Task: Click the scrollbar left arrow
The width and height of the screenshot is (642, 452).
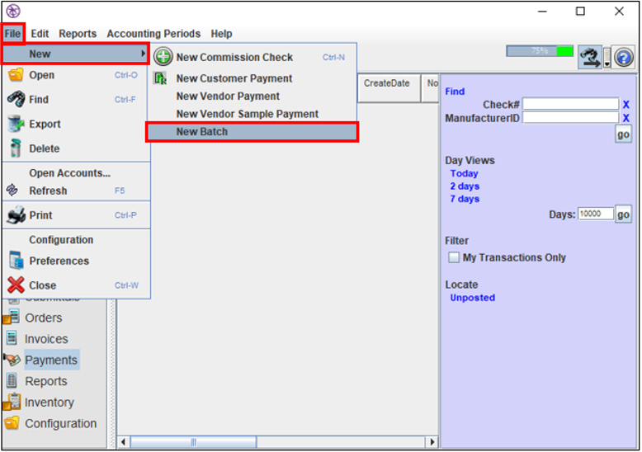Action: 123,442
